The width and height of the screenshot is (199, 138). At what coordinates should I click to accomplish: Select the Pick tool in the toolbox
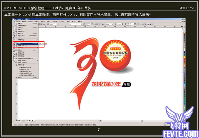(14, 28)
